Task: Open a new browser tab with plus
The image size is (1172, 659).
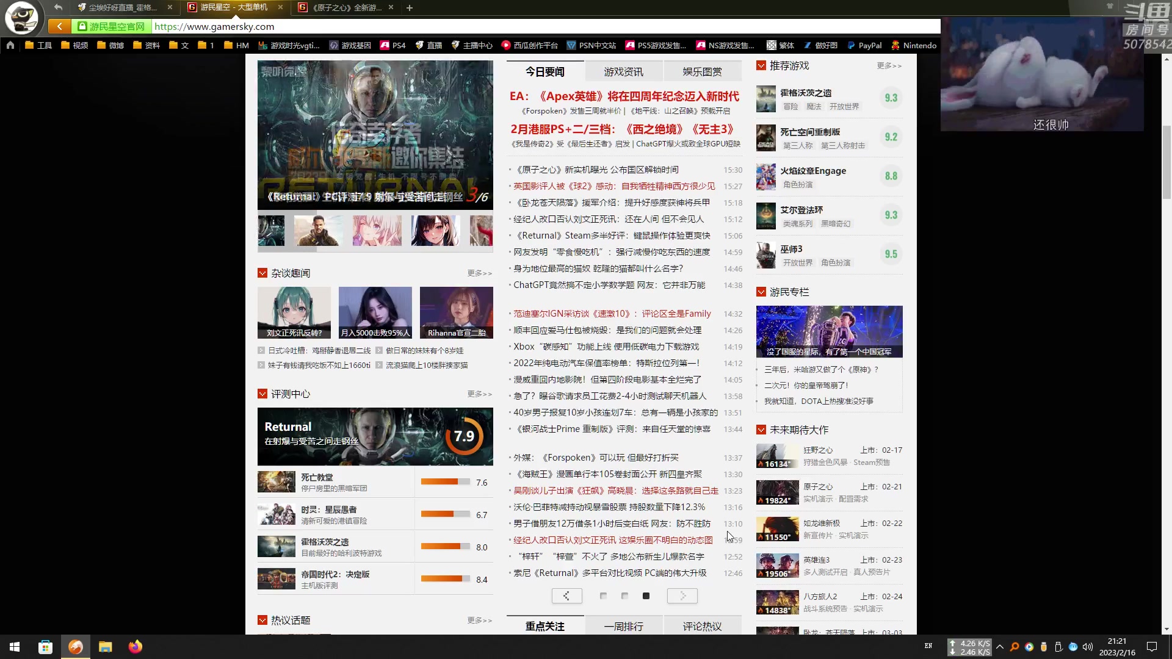Action: pyautogui.click(x=410, y=8)
